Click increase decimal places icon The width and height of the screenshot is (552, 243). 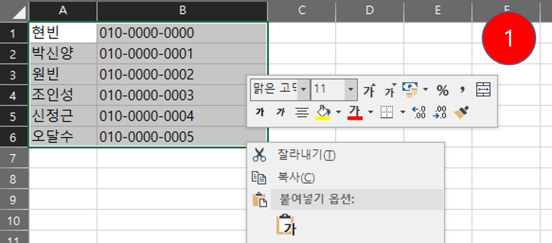click(x=418, y=112)
